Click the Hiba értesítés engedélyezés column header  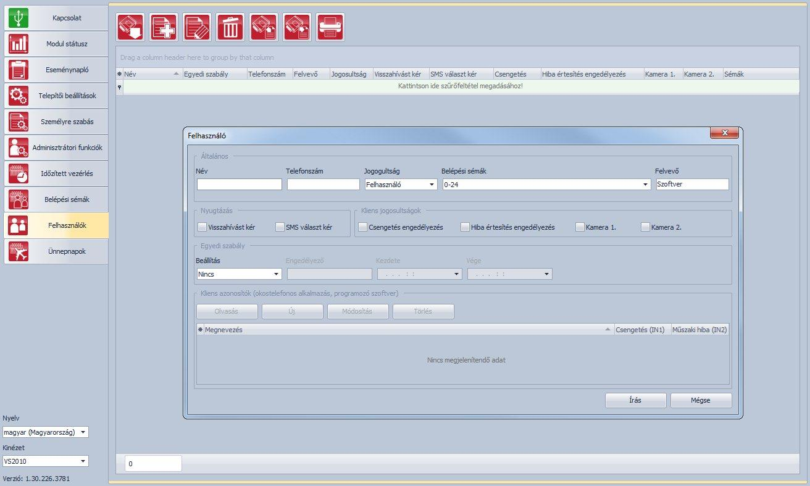coord(593,74)
